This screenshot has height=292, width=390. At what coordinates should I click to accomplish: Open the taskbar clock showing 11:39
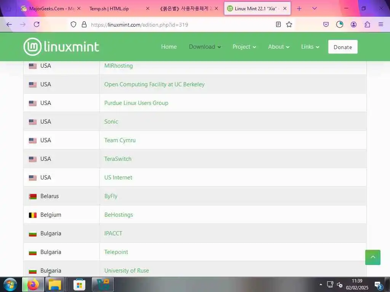coord(357,284)
